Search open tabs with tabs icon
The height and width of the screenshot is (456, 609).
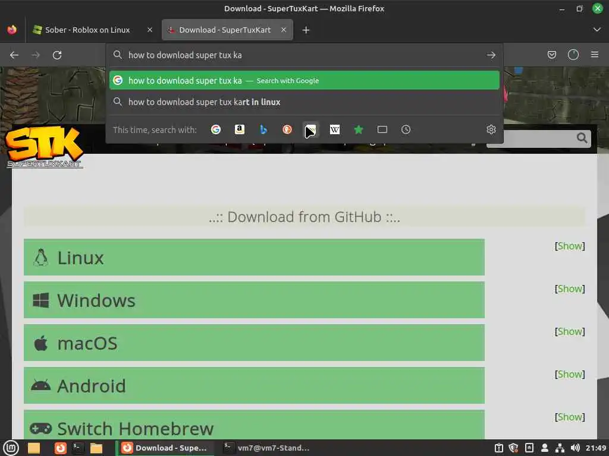pos(382,129)
